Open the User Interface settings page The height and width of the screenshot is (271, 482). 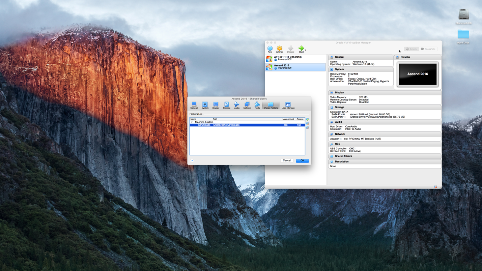click(x=288, y=106)
